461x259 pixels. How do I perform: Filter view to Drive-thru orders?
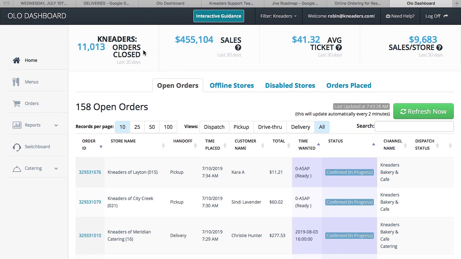(270, 127)
